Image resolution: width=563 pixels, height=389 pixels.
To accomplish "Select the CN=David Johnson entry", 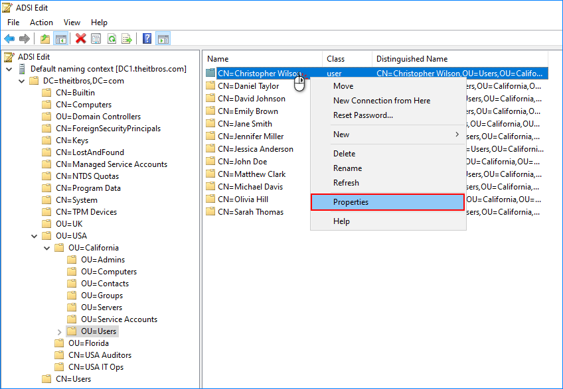I will pos(252,99).
